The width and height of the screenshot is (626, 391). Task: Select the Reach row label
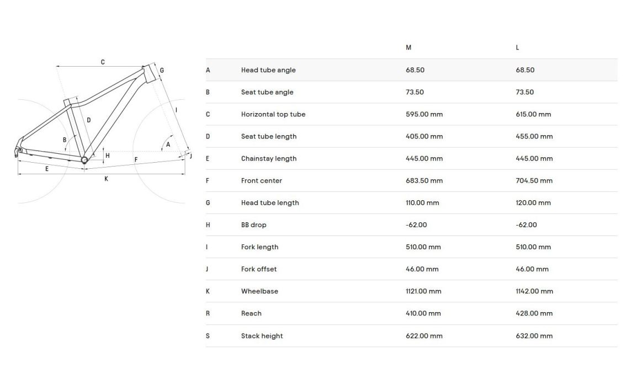tap(251, 313)
